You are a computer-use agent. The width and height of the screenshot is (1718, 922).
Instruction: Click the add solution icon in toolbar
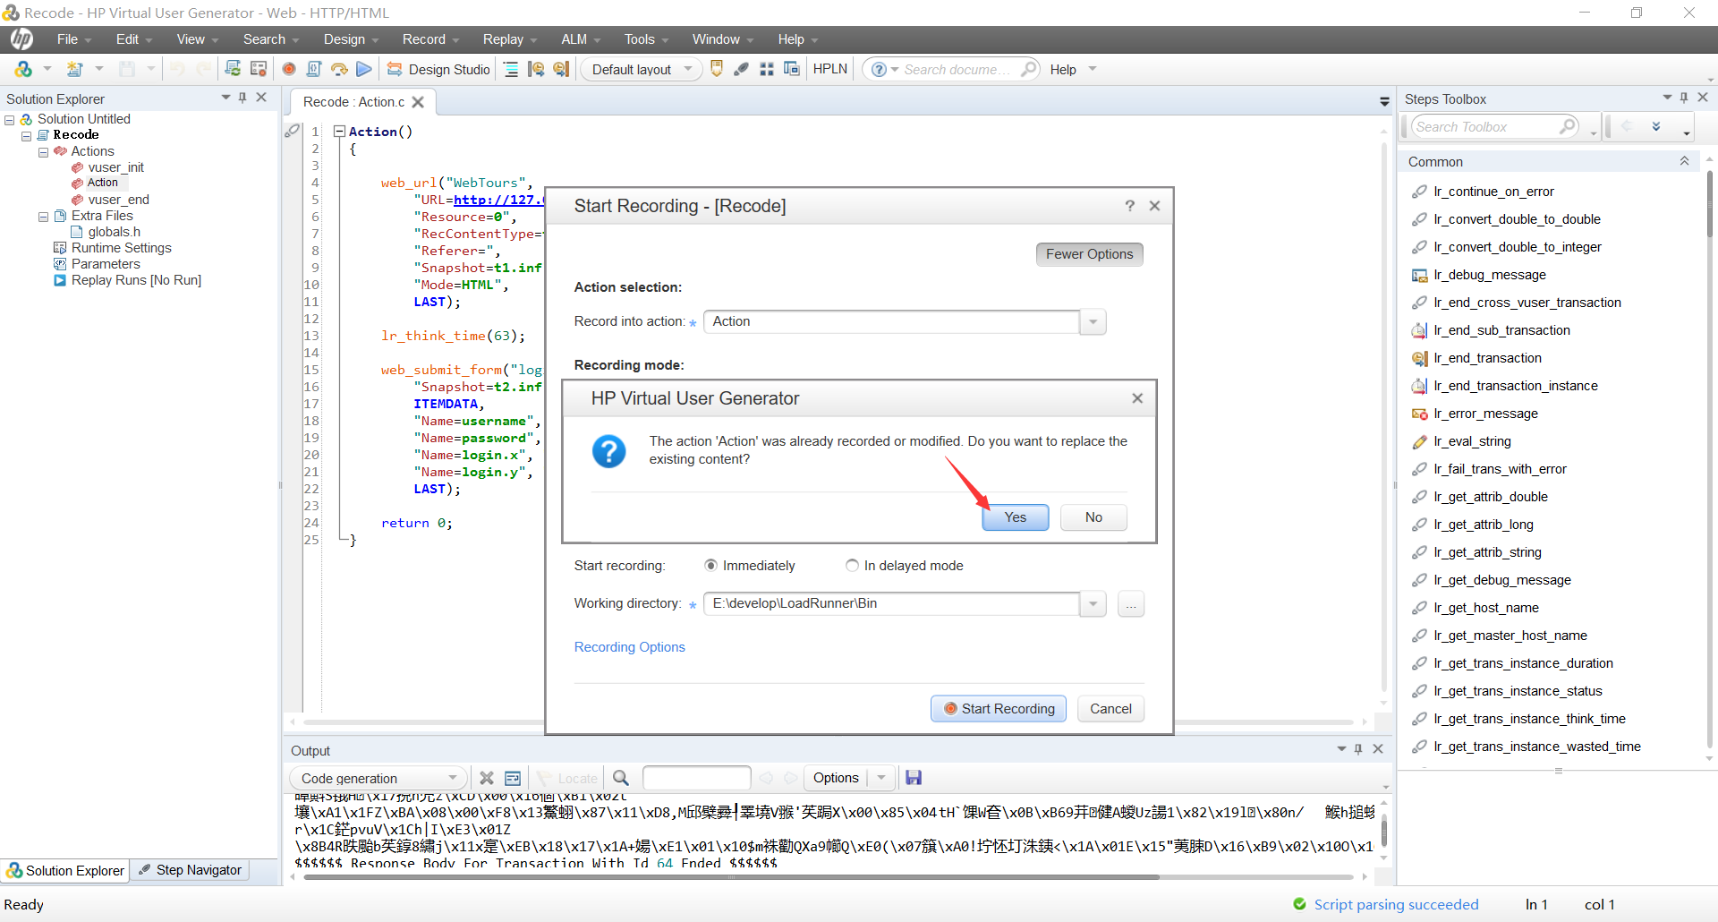23,69
